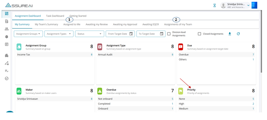This screenshot has height=120, width=267.
Task: Click the High priority count link
Action: 253,104
